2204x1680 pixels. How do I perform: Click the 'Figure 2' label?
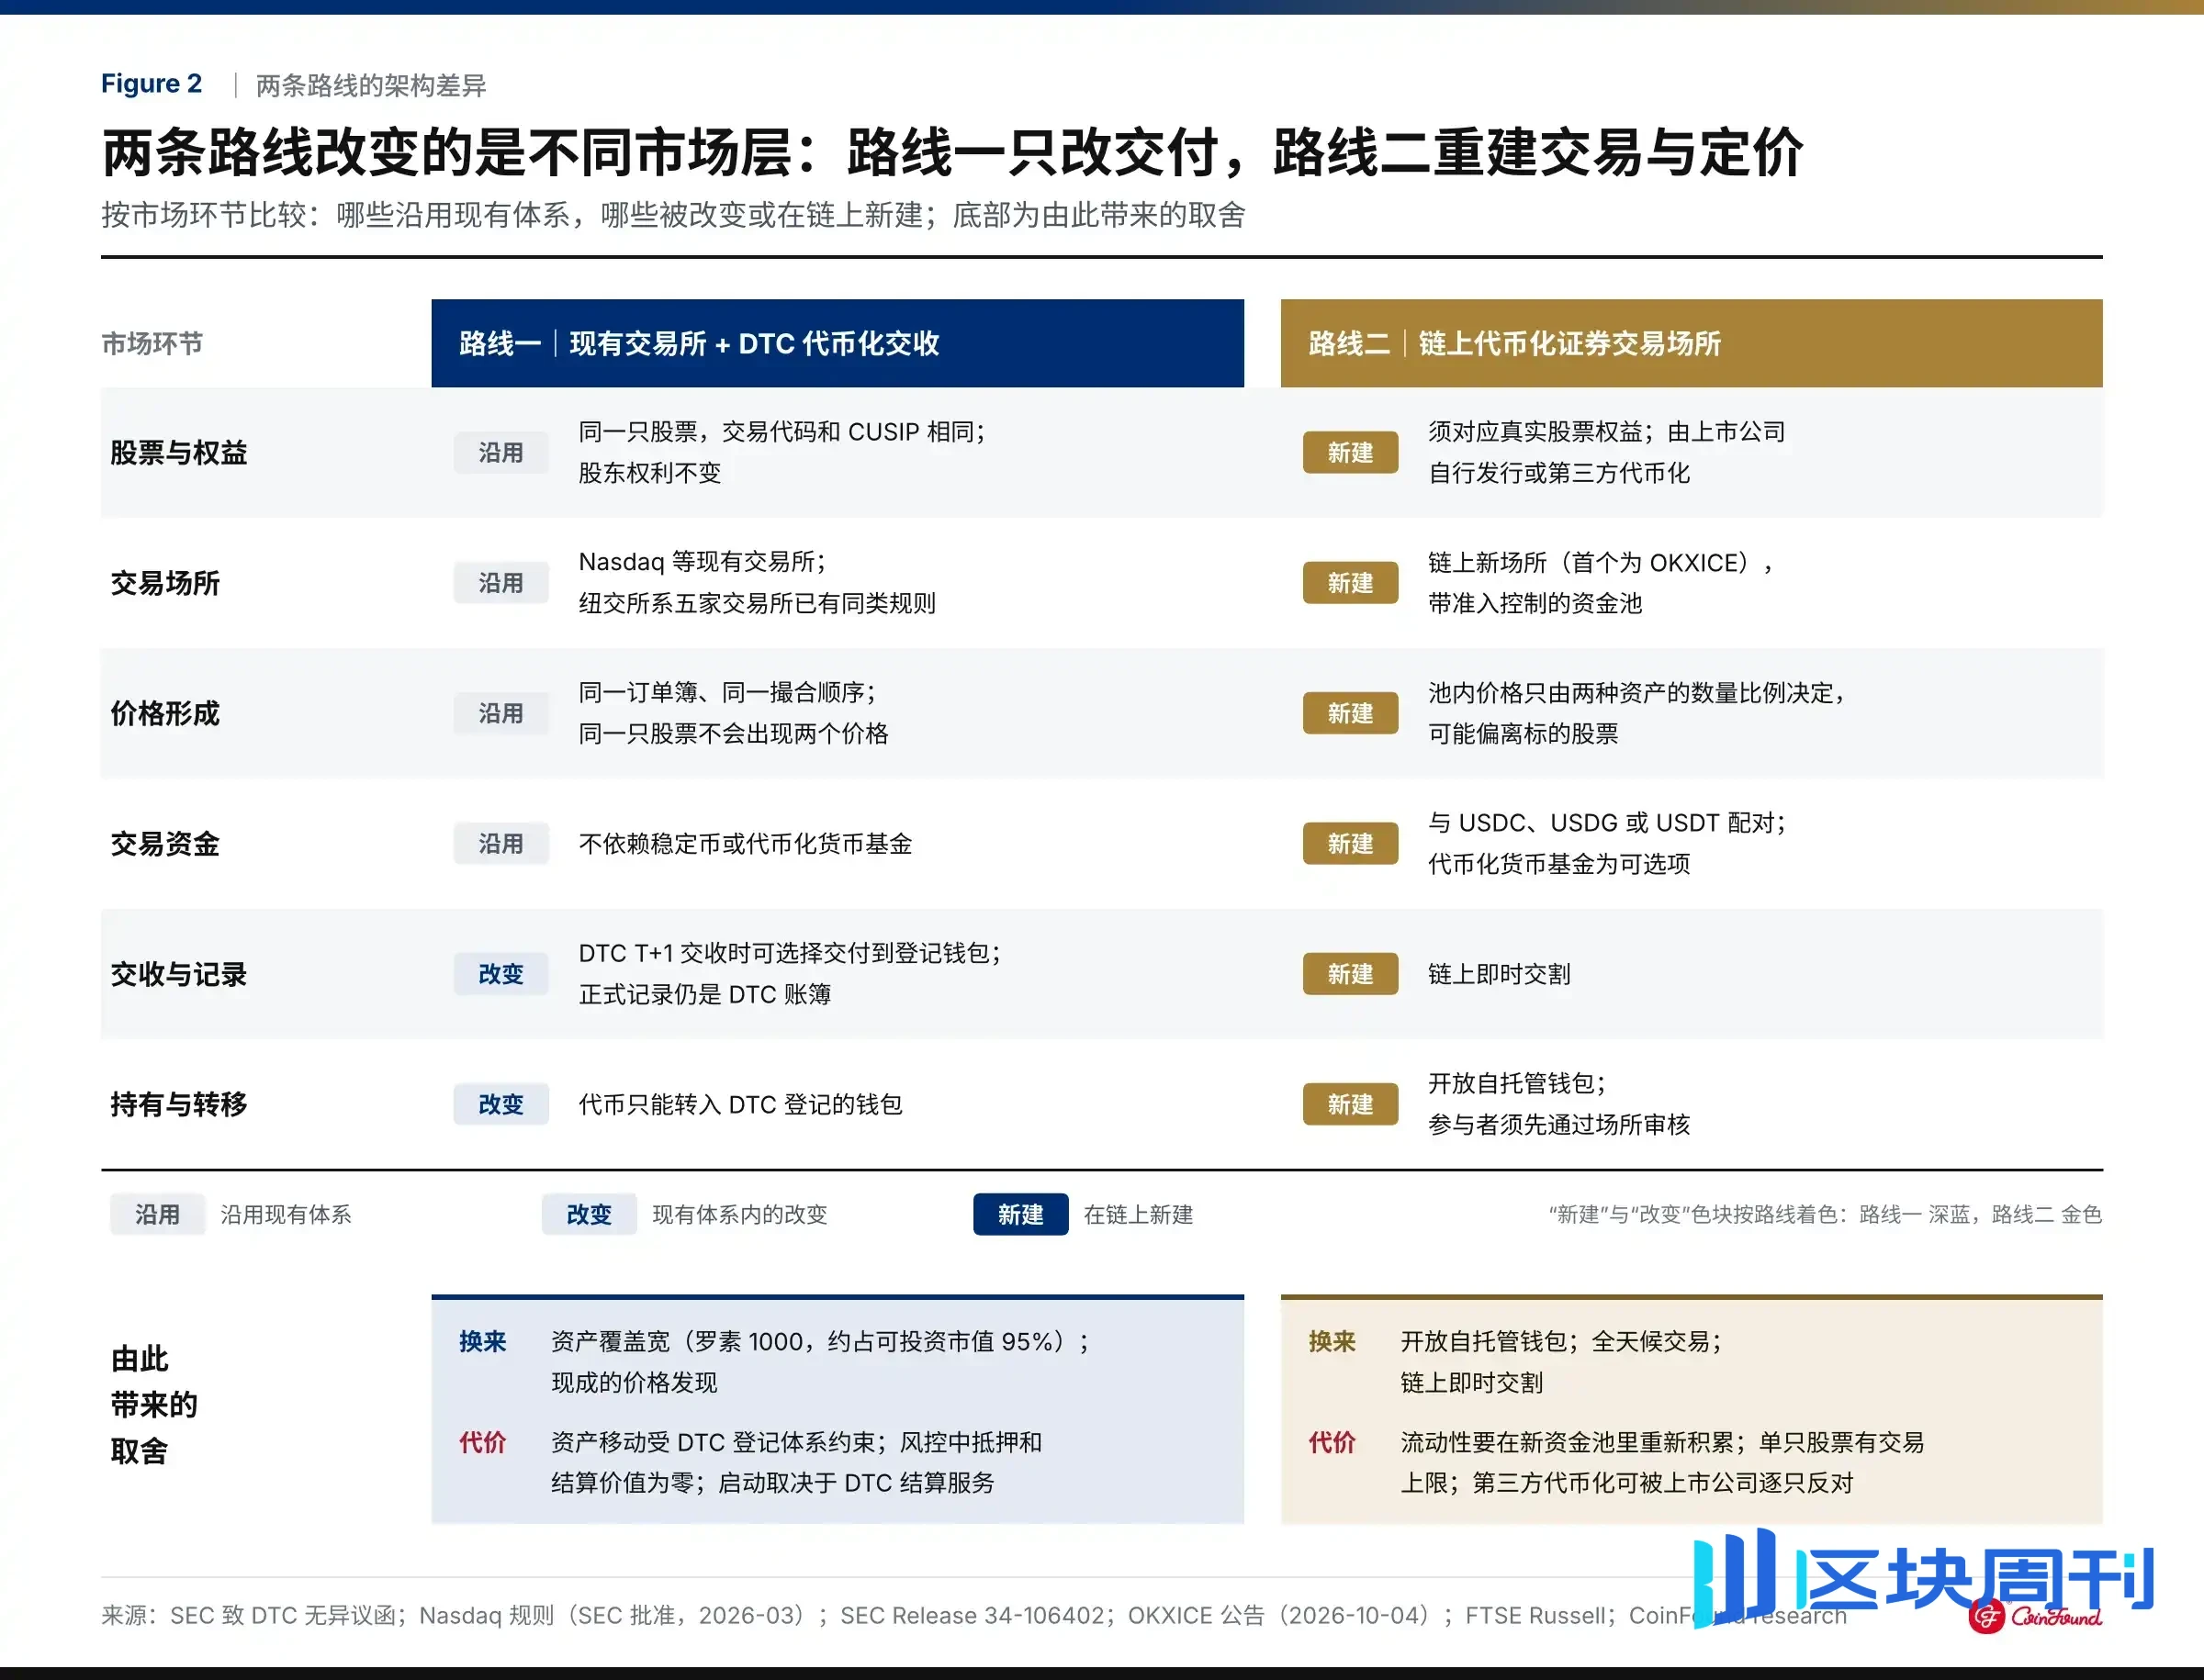click(152, 84)
